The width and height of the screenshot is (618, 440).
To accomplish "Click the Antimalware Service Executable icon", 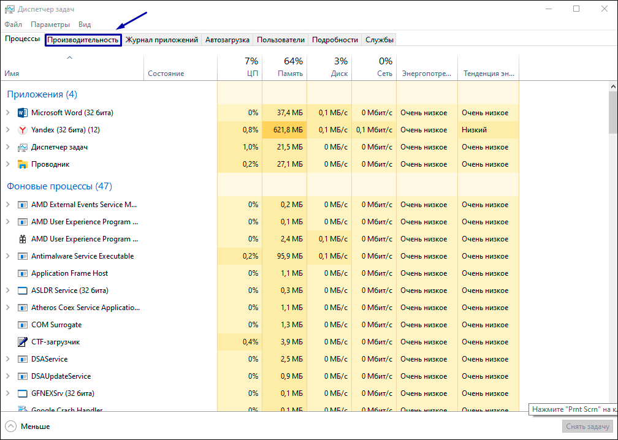I will [23, 256].
